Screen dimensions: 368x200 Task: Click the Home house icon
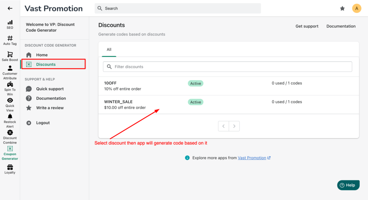[x=29, y=55]
